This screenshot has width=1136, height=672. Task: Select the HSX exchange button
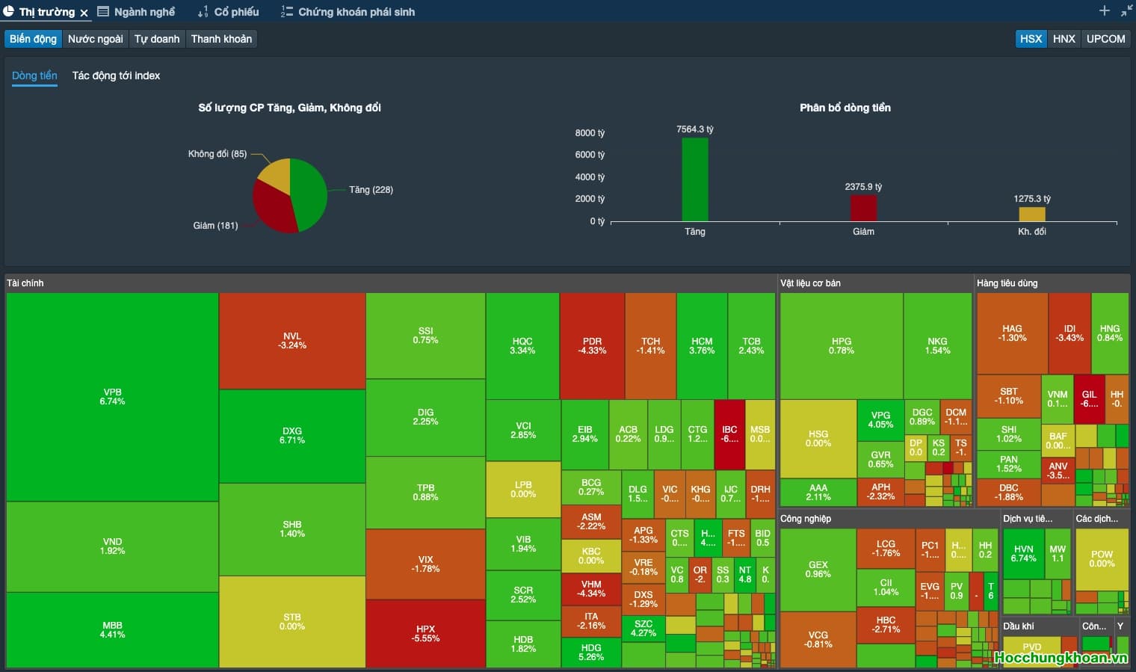1031,39
